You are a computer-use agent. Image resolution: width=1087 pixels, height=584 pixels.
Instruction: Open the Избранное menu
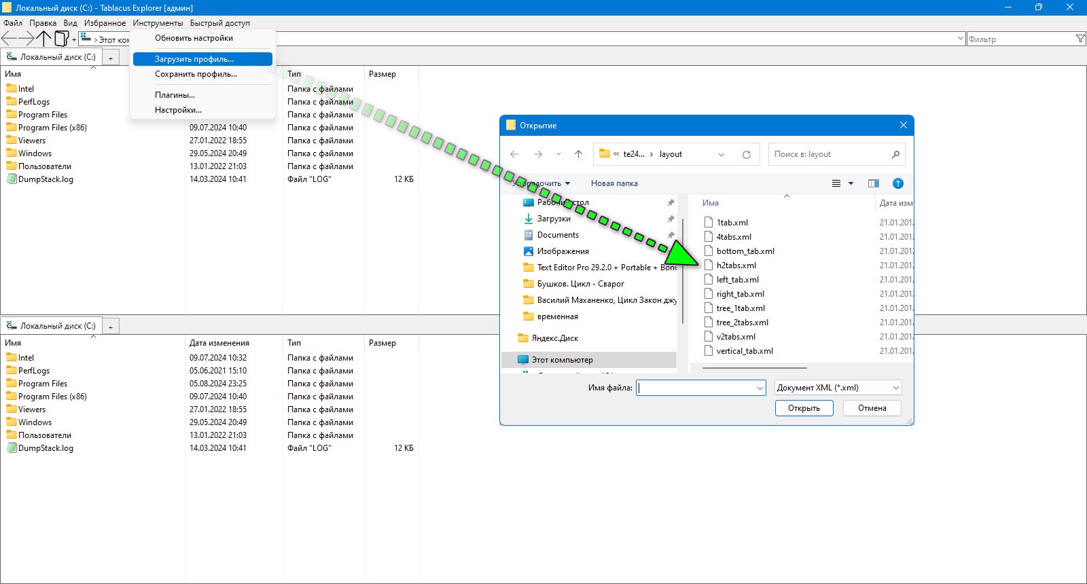tap(105, 23)
